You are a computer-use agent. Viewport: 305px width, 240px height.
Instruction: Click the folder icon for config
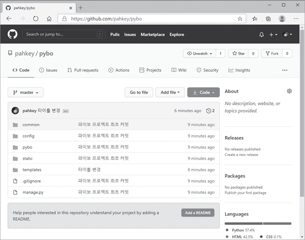pyautogui.click(x=15, y=136)
